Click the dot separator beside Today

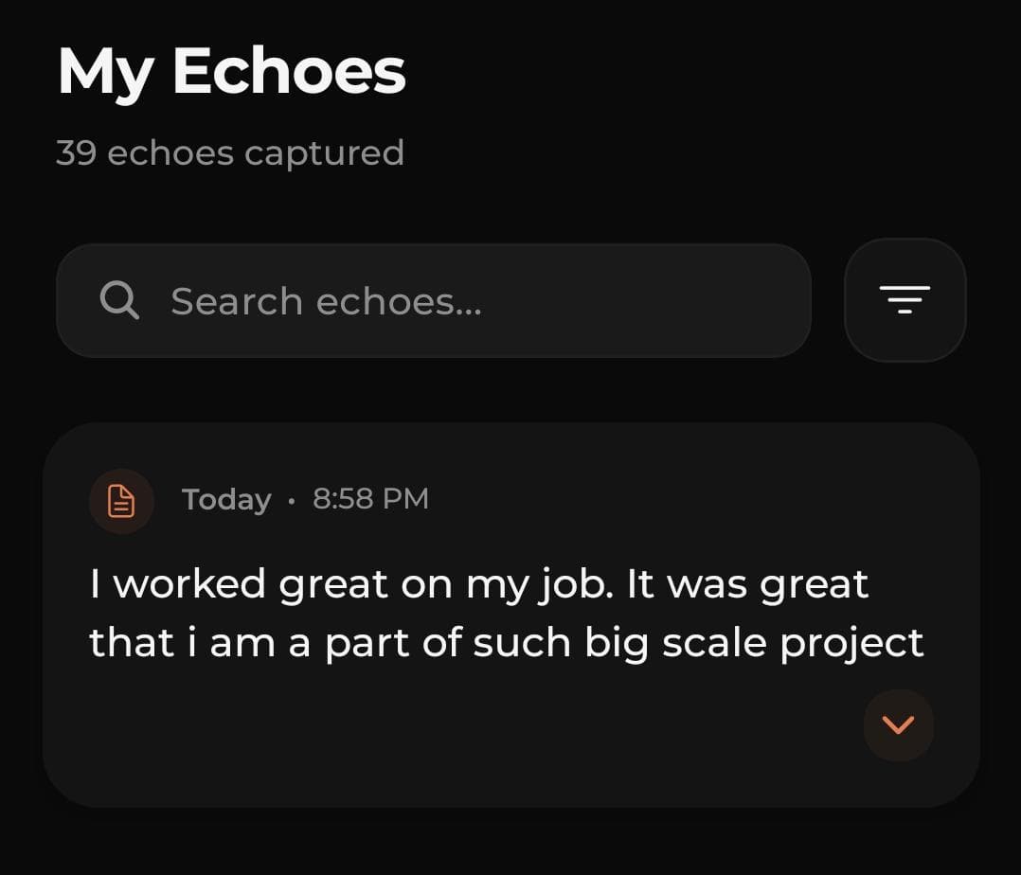tap(292, 500)
